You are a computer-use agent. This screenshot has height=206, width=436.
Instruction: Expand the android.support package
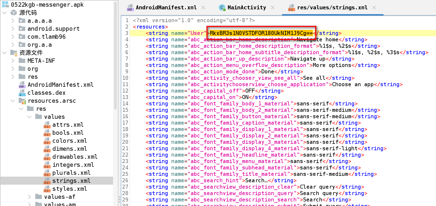click(13, 29)
